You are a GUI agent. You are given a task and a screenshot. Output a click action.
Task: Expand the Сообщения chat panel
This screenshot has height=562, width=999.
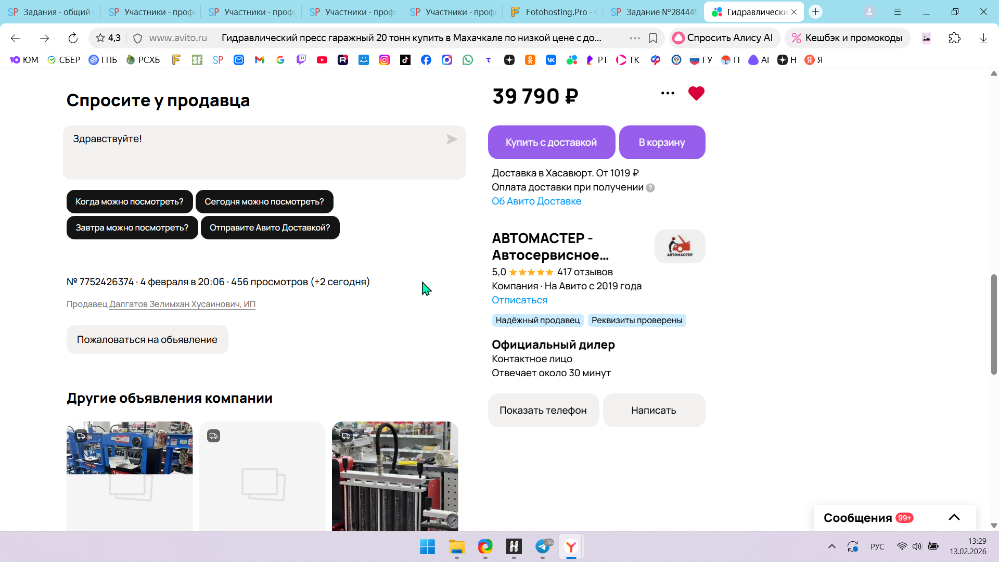[954, 517]
